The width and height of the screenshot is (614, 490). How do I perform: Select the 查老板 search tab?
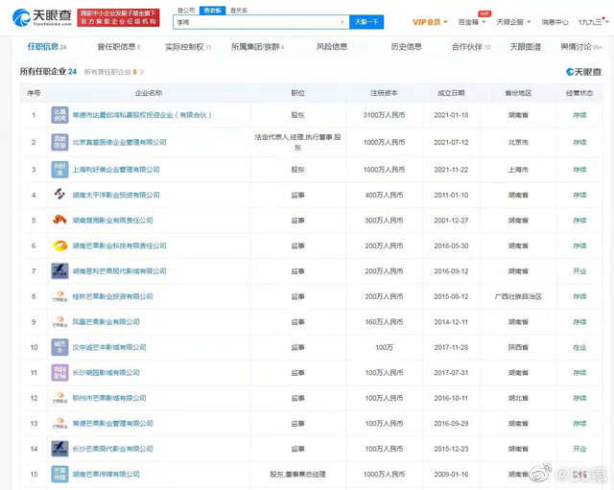point(213,11)
